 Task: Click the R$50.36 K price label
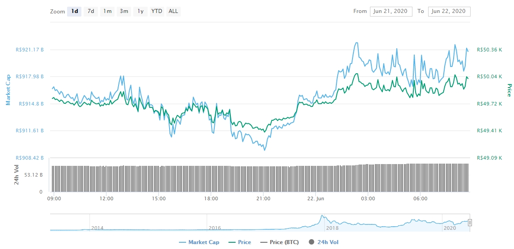[x=489, y=50]
